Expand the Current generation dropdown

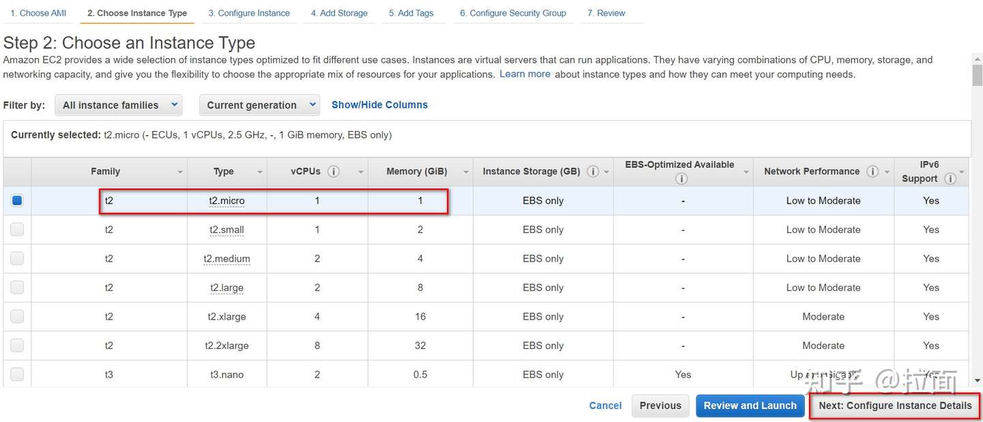tap(259, 105)
